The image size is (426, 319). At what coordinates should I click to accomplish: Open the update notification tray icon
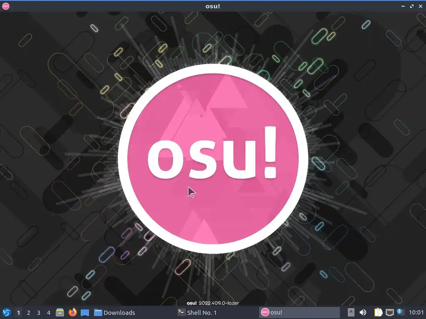[401, 312]
